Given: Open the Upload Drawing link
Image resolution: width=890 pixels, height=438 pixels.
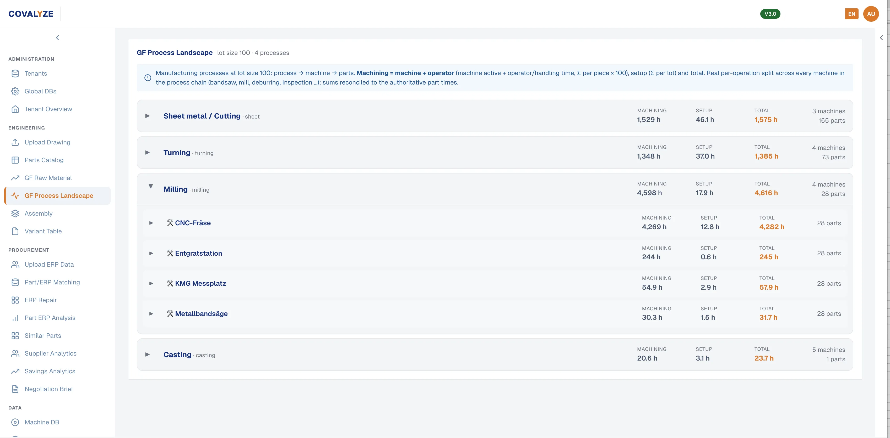Looking at the screenshot, I should click(57, 142).
